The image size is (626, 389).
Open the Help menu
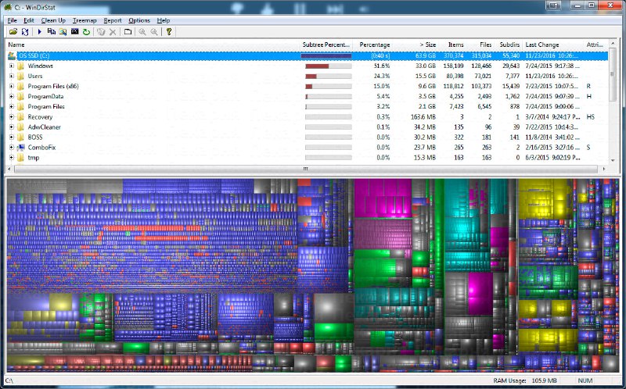[164, 20]
